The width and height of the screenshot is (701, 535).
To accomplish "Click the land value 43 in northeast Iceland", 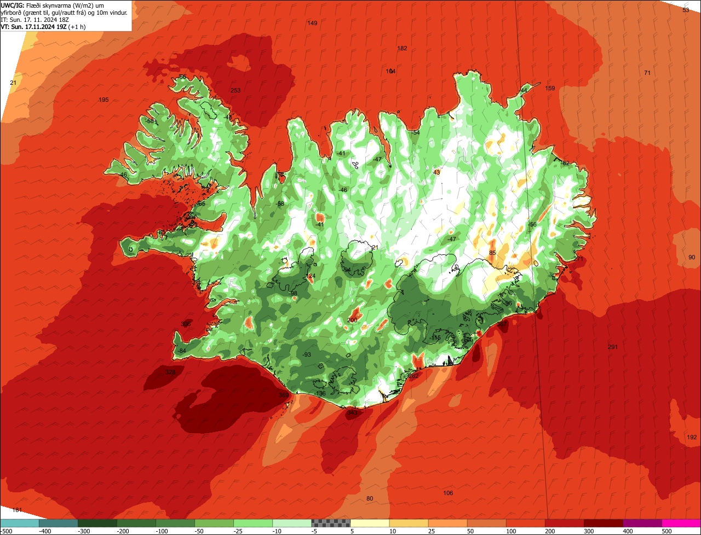I will click(436, 172).
